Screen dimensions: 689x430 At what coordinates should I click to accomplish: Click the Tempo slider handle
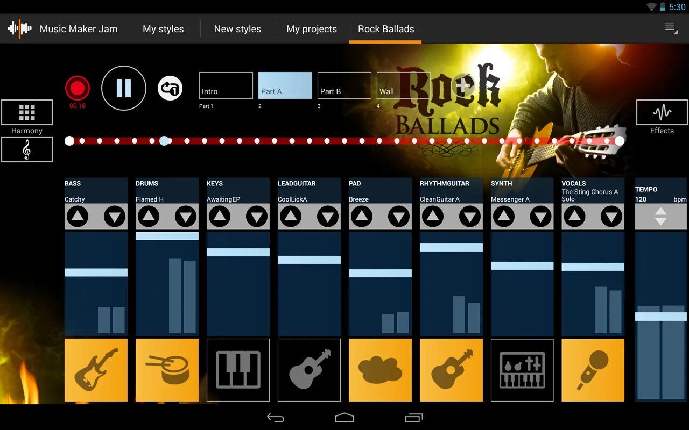(661, 317)
